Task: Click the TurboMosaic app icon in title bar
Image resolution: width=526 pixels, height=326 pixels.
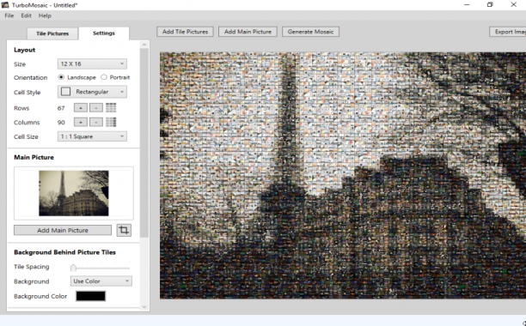Action: pyautogui.click(x=5, y=4)
